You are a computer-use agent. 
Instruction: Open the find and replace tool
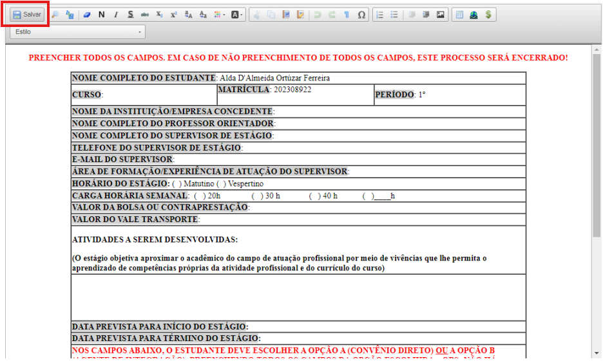click(x=70, y=15)
